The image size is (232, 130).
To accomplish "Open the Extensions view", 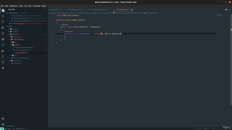I will point(3,39).
